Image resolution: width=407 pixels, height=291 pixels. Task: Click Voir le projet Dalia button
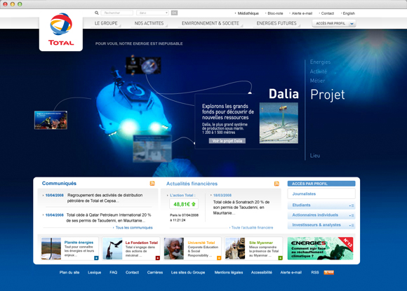tap(227, 141)
